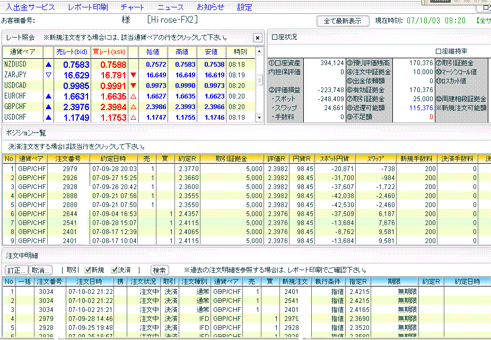Click the 買レート(ask) column header
The height and width of the screenshot is (340, 491).
pos(109,52)
